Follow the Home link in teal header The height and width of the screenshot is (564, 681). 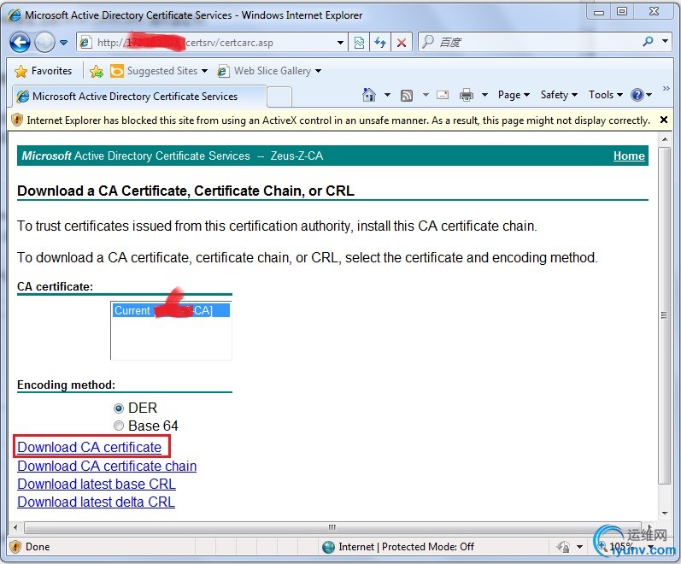click(629, 156)
